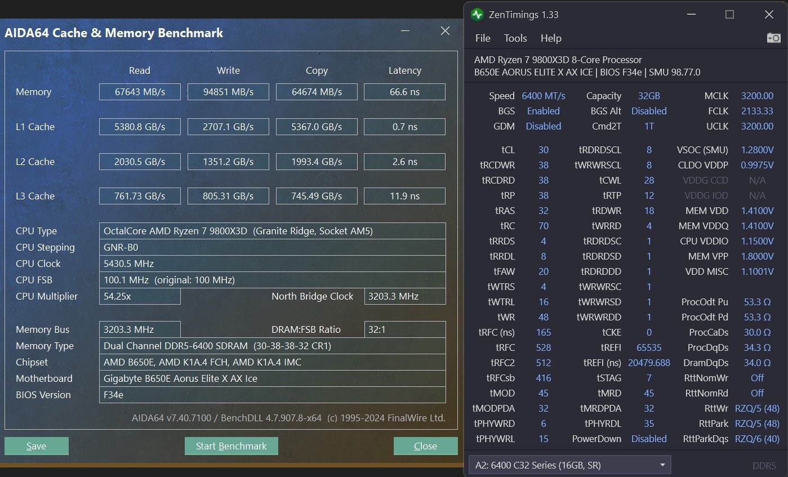Screen dimensions: 788x477
Task: Select the CPU Clock field showing 5430.5 MHz
Action: pyautogui.click(x=272, y=263)
